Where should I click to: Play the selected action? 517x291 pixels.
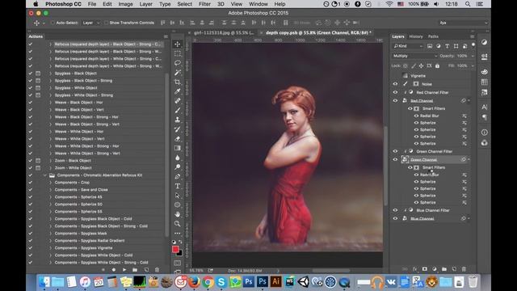tap(124, 269)
